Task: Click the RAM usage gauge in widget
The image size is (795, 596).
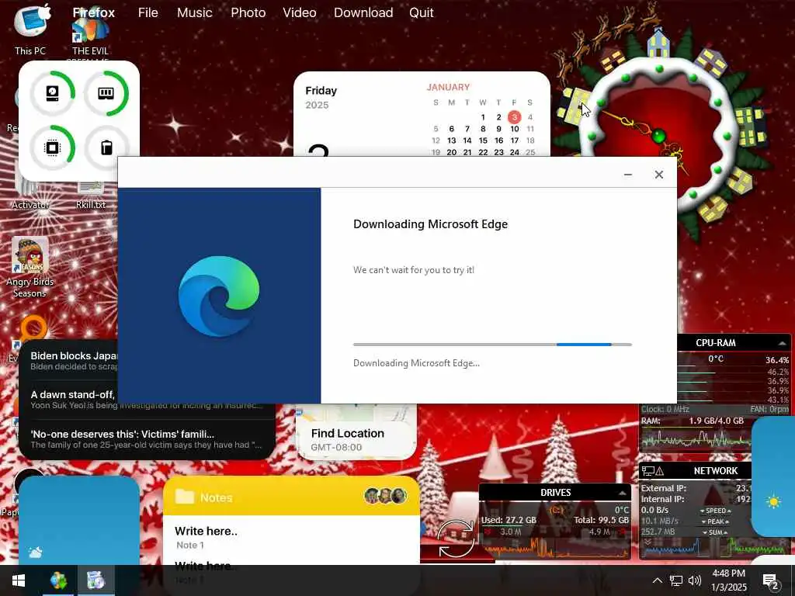Action: [x=106, y=93]
